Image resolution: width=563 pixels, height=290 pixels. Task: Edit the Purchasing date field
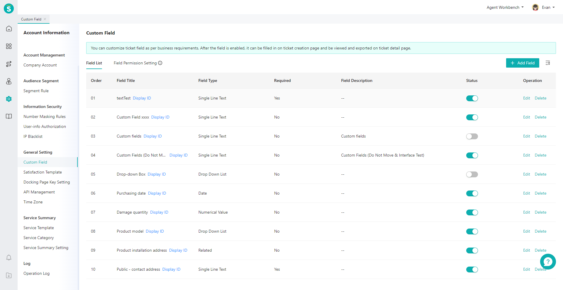pos(527,193)
